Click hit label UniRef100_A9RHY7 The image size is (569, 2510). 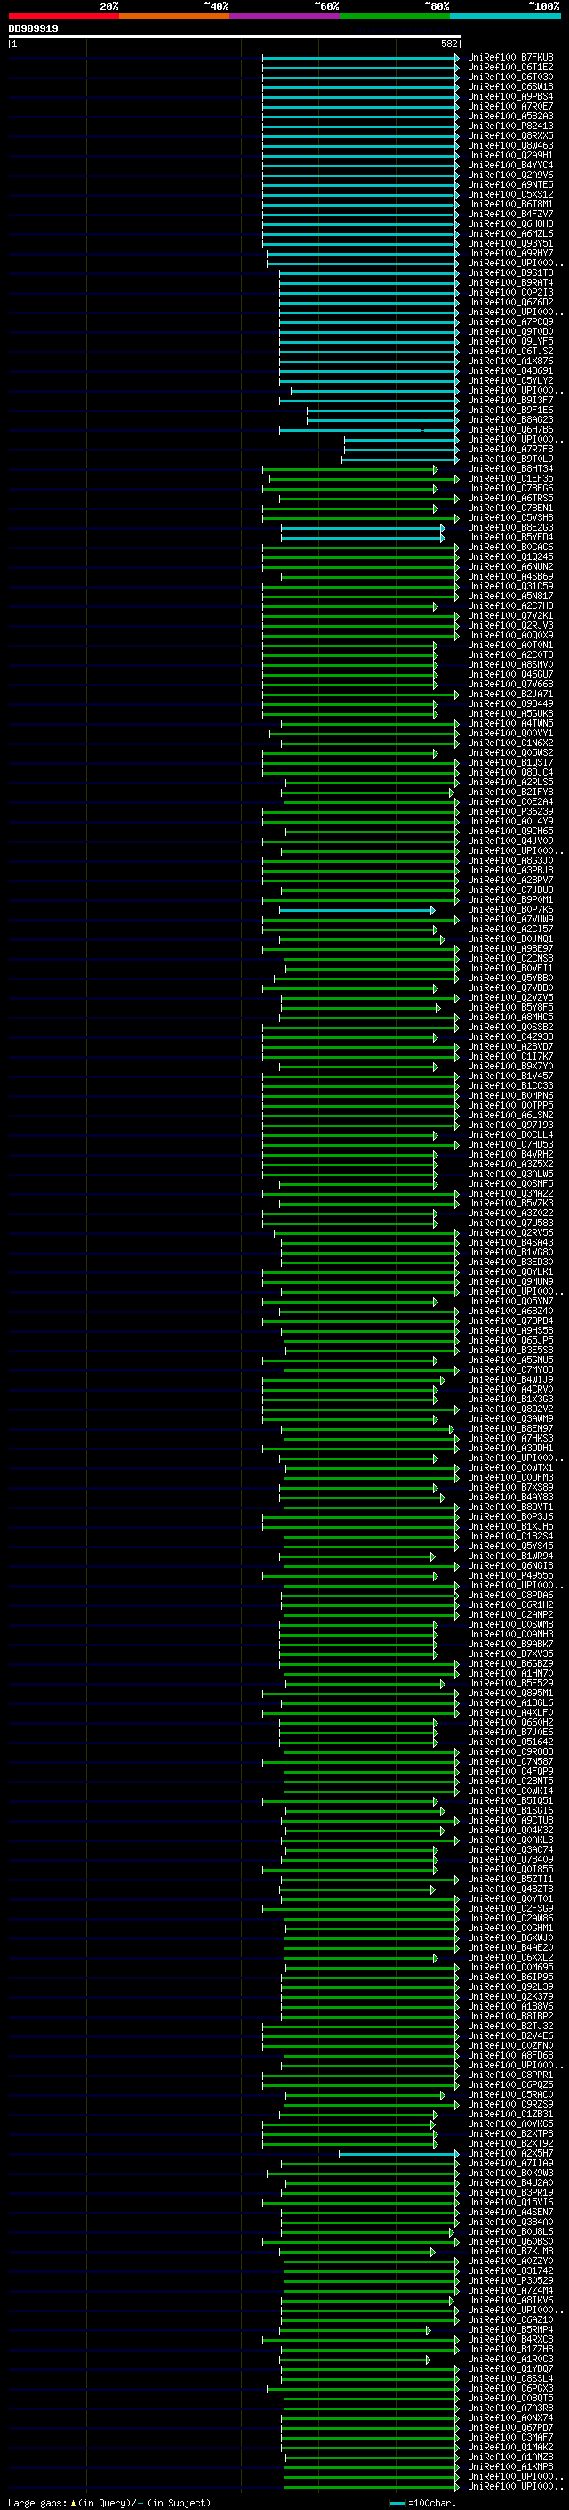coord(510,254)
